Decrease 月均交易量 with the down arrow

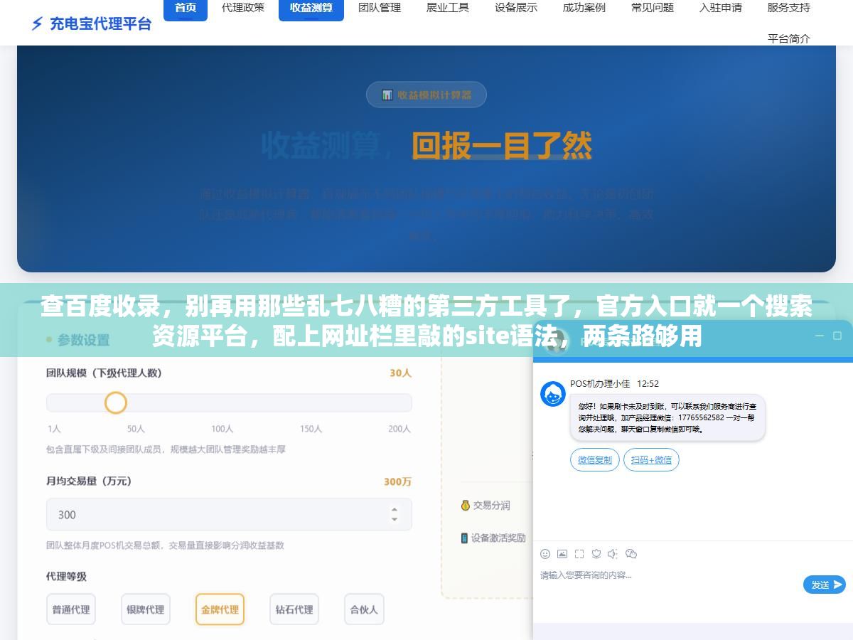(395, 519)
